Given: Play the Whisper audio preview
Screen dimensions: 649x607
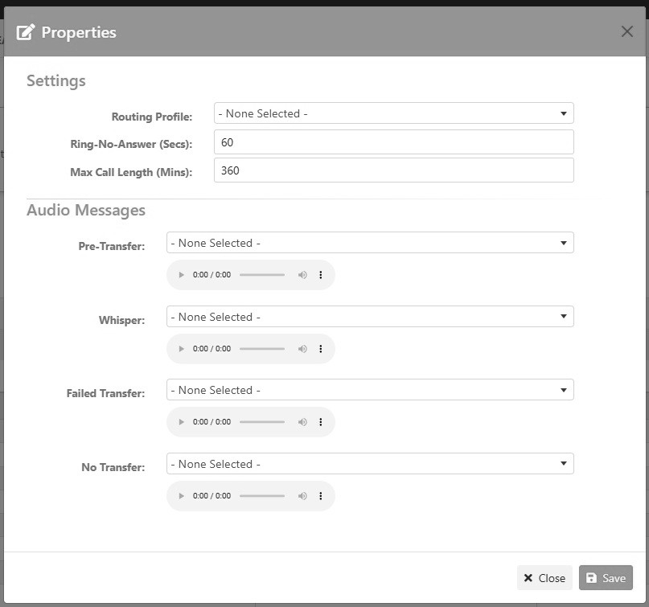Looking at the screenshot, I should (x=180, y=348).
